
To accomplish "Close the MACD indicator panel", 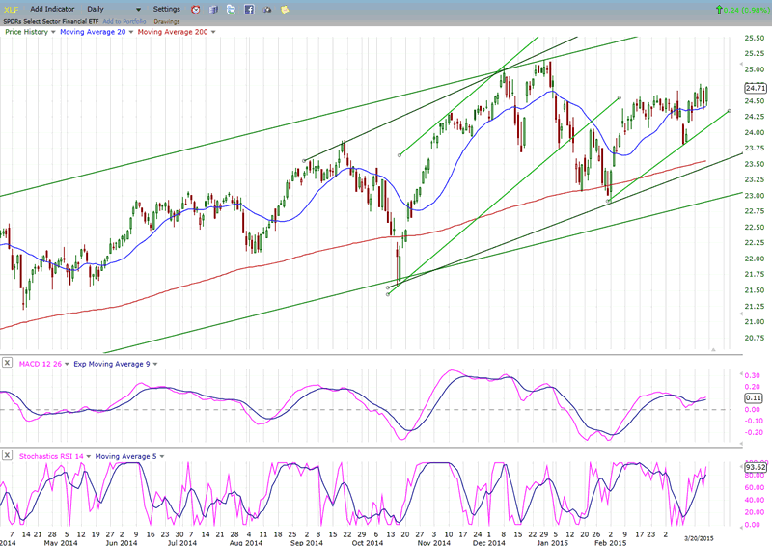I will (7, 363).
